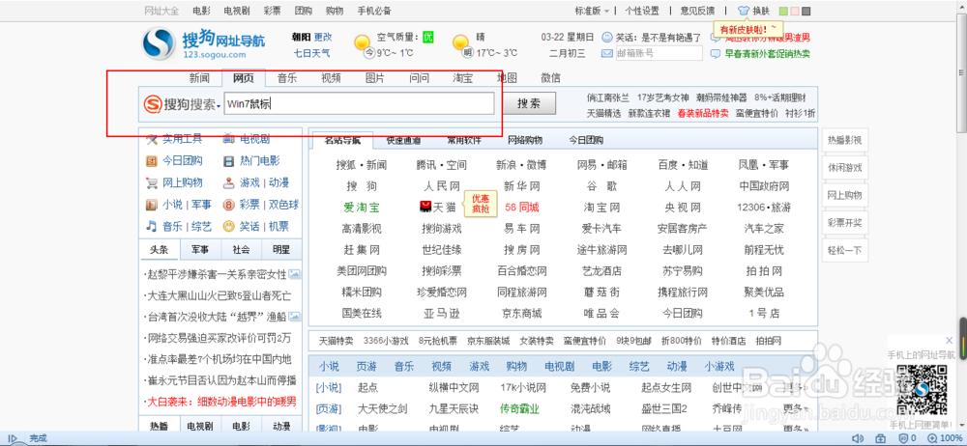Click the toolbox icon in status bar
The width and height of the screenshot is (967, 446).
(x=880, y=438)
